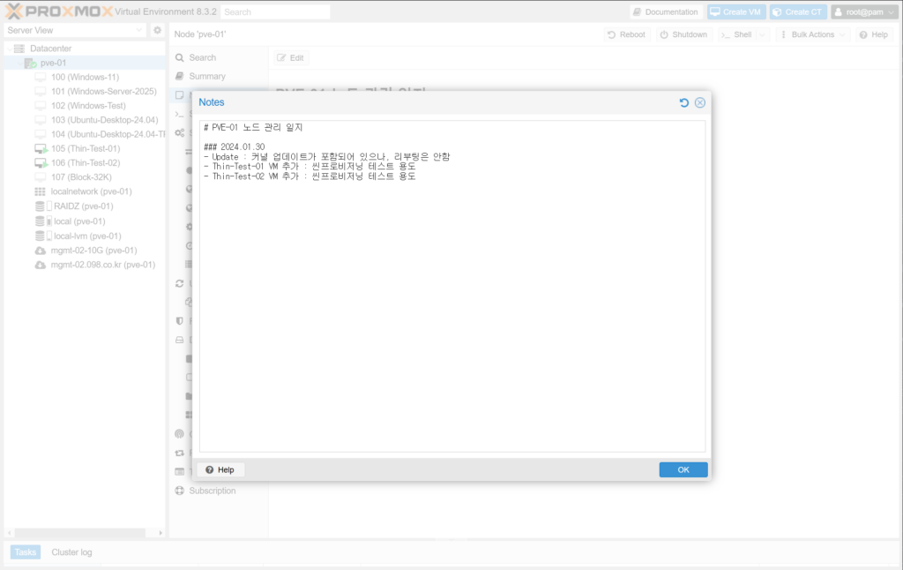903x570 pixels.
Task: Click the gear icon beside Server View
Action: 158,30
